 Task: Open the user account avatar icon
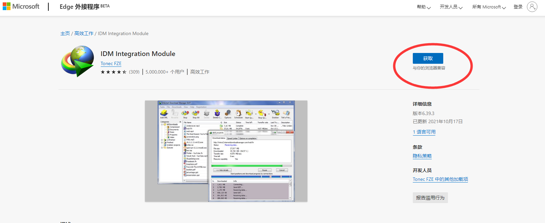(532, 7)
